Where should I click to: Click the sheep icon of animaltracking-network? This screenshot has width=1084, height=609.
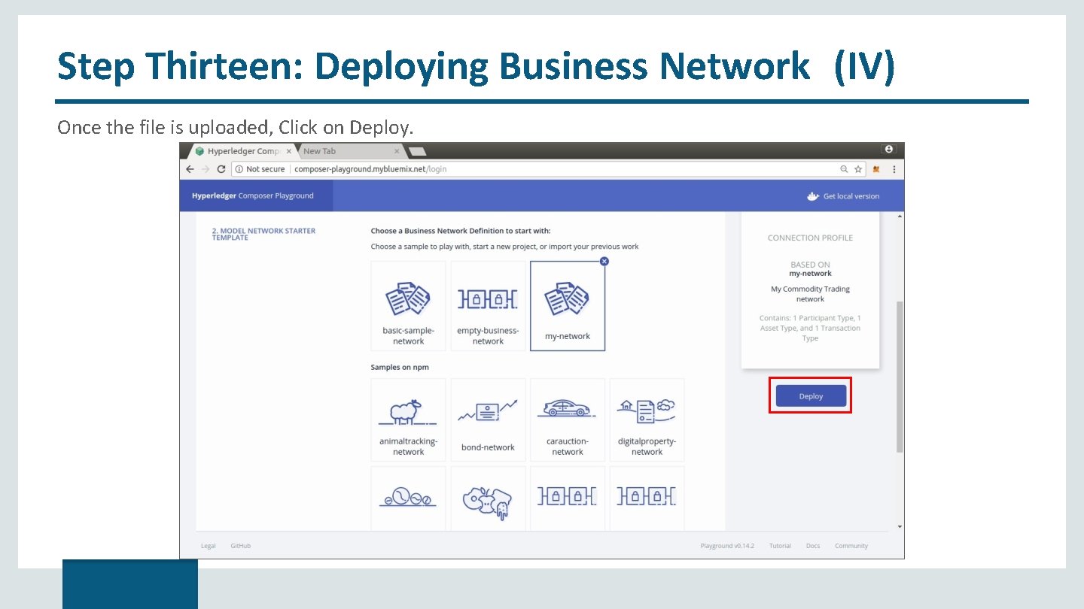click(x=408, y=411)
